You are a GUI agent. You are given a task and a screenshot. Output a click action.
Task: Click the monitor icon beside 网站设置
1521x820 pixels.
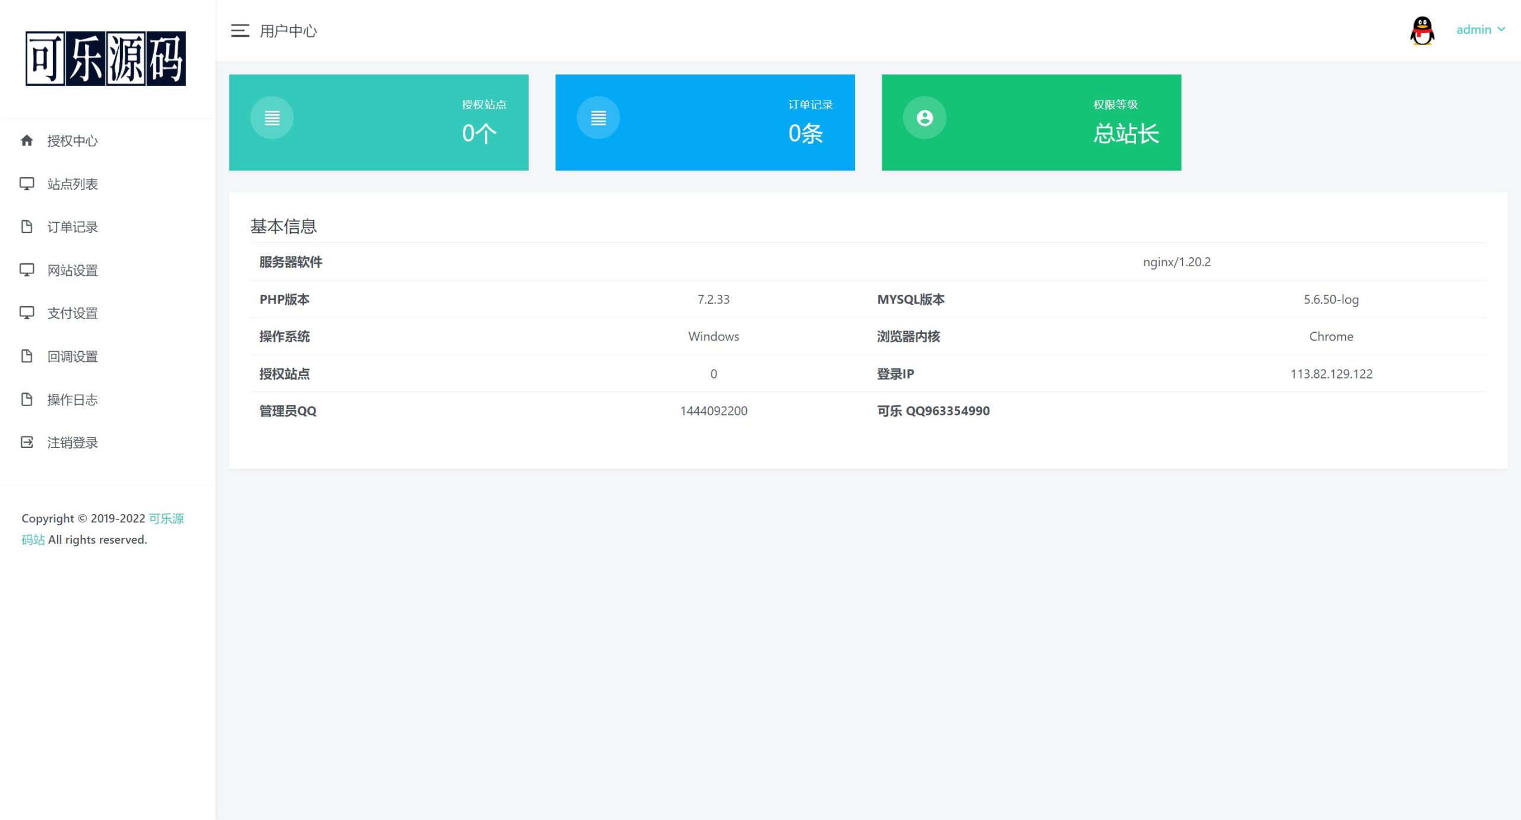pos(27,270)
